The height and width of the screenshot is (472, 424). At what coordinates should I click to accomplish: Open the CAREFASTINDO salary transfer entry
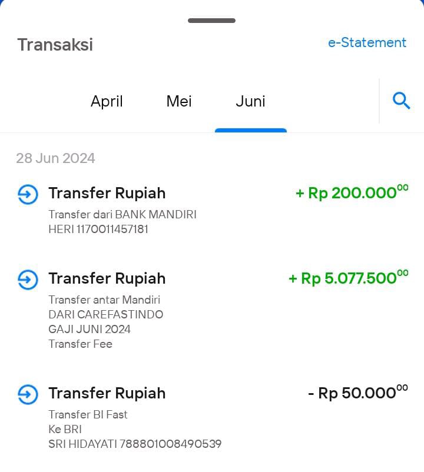213,310
